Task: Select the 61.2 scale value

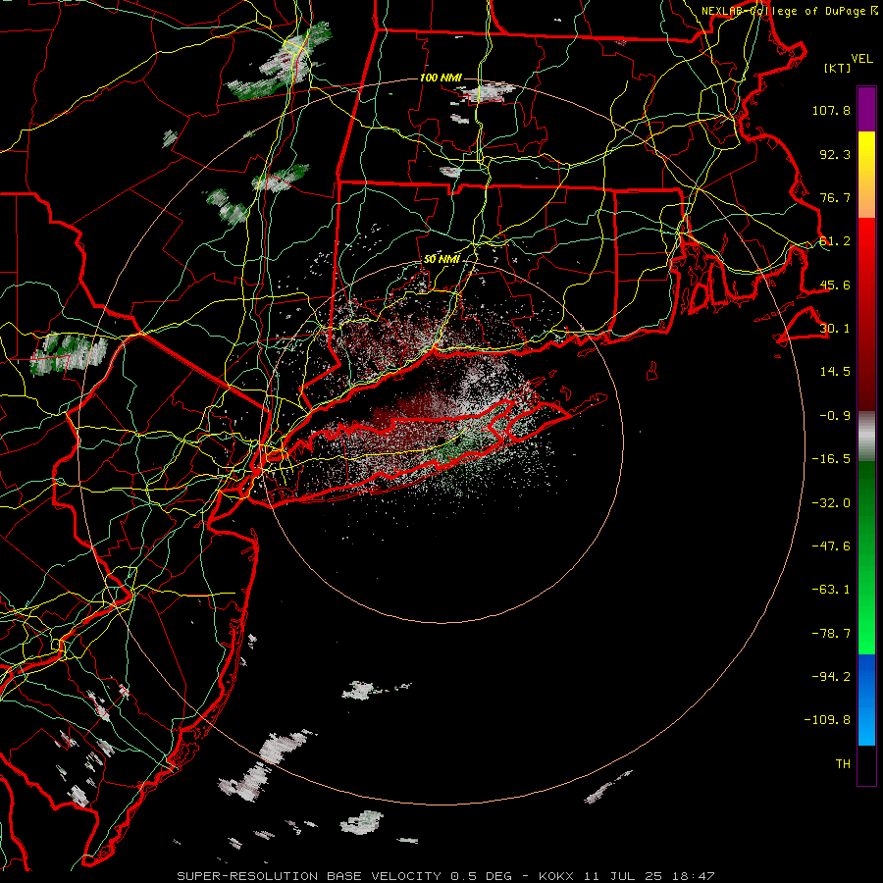Action: (x=835, y=241)
